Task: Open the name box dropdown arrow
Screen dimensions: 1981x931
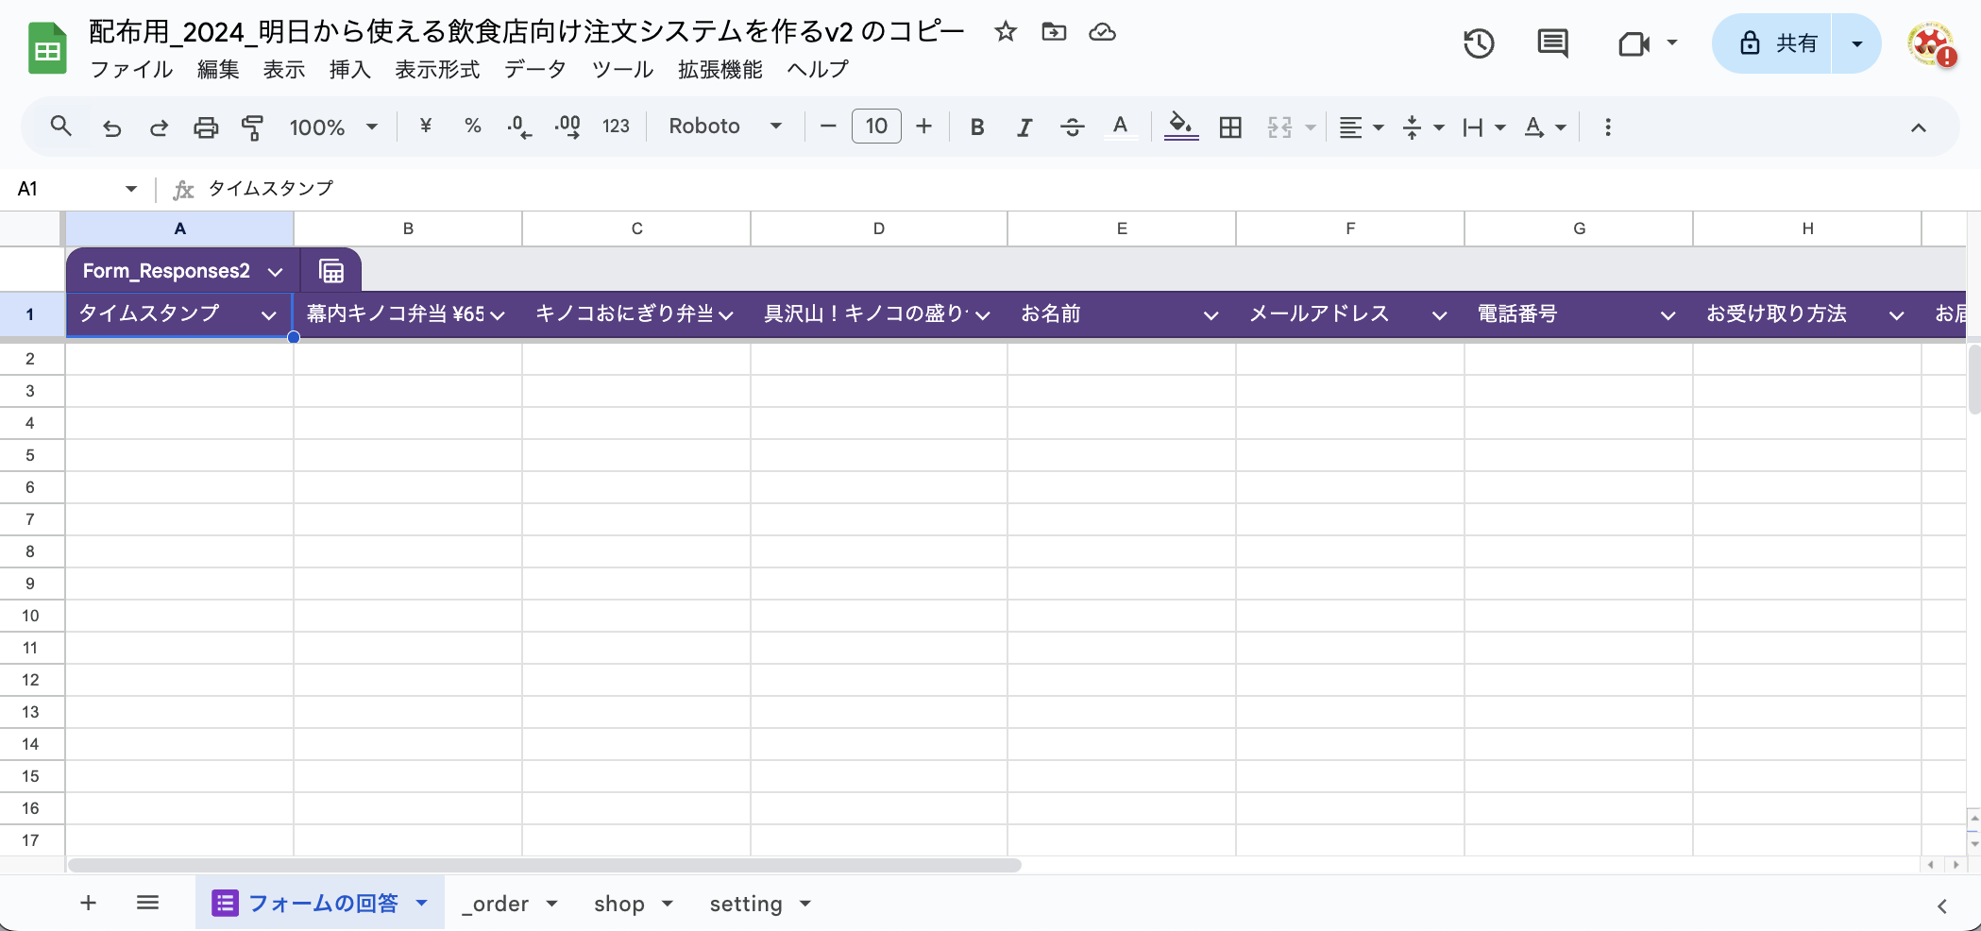Action: pyautogui.click(x=131, y=189)
